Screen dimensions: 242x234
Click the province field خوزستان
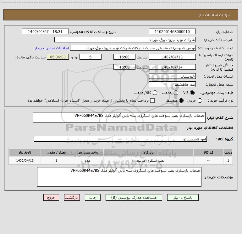tap(172, 76)
